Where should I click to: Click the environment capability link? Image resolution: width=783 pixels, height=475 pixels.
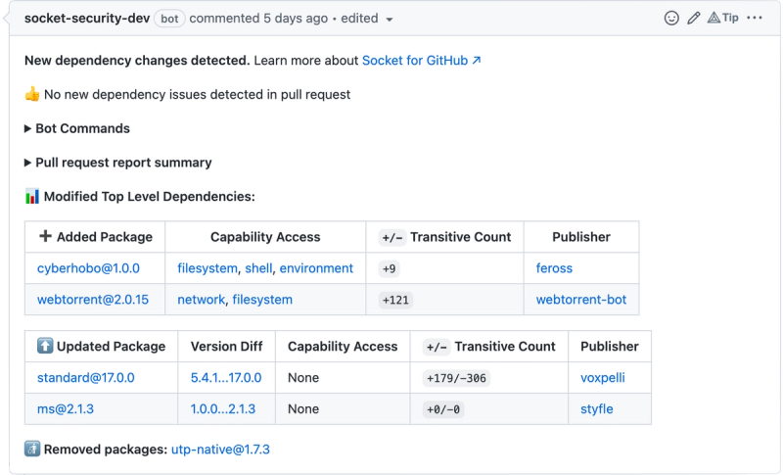coord(316,268)
